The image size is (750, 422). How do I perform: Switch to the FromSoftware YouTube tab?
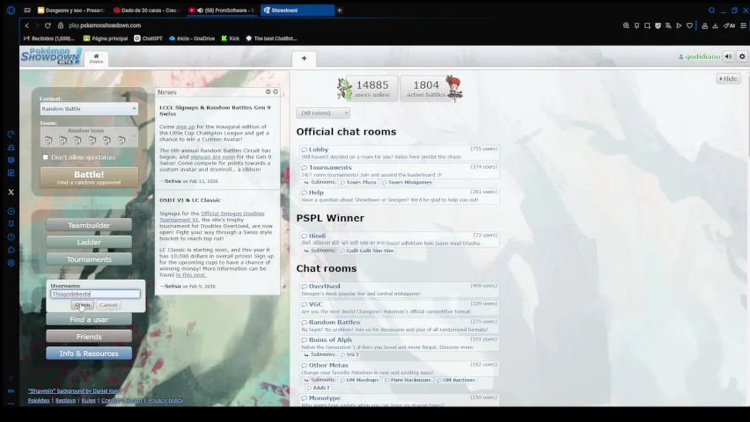coord(222,10)
